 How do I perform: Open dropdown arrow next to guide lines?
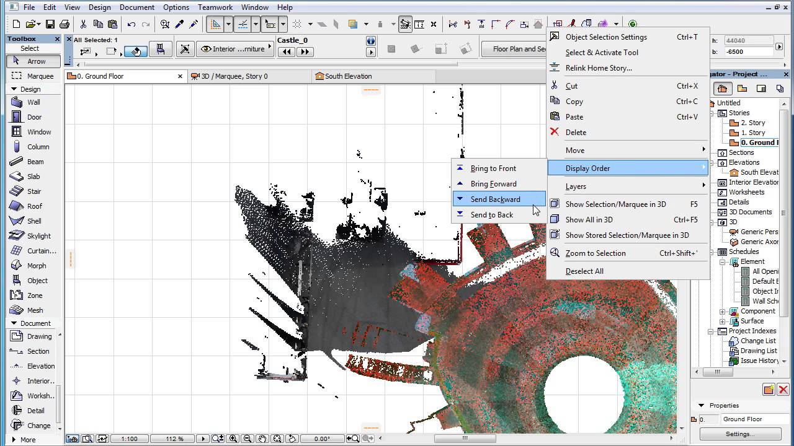tap(228, 24)
